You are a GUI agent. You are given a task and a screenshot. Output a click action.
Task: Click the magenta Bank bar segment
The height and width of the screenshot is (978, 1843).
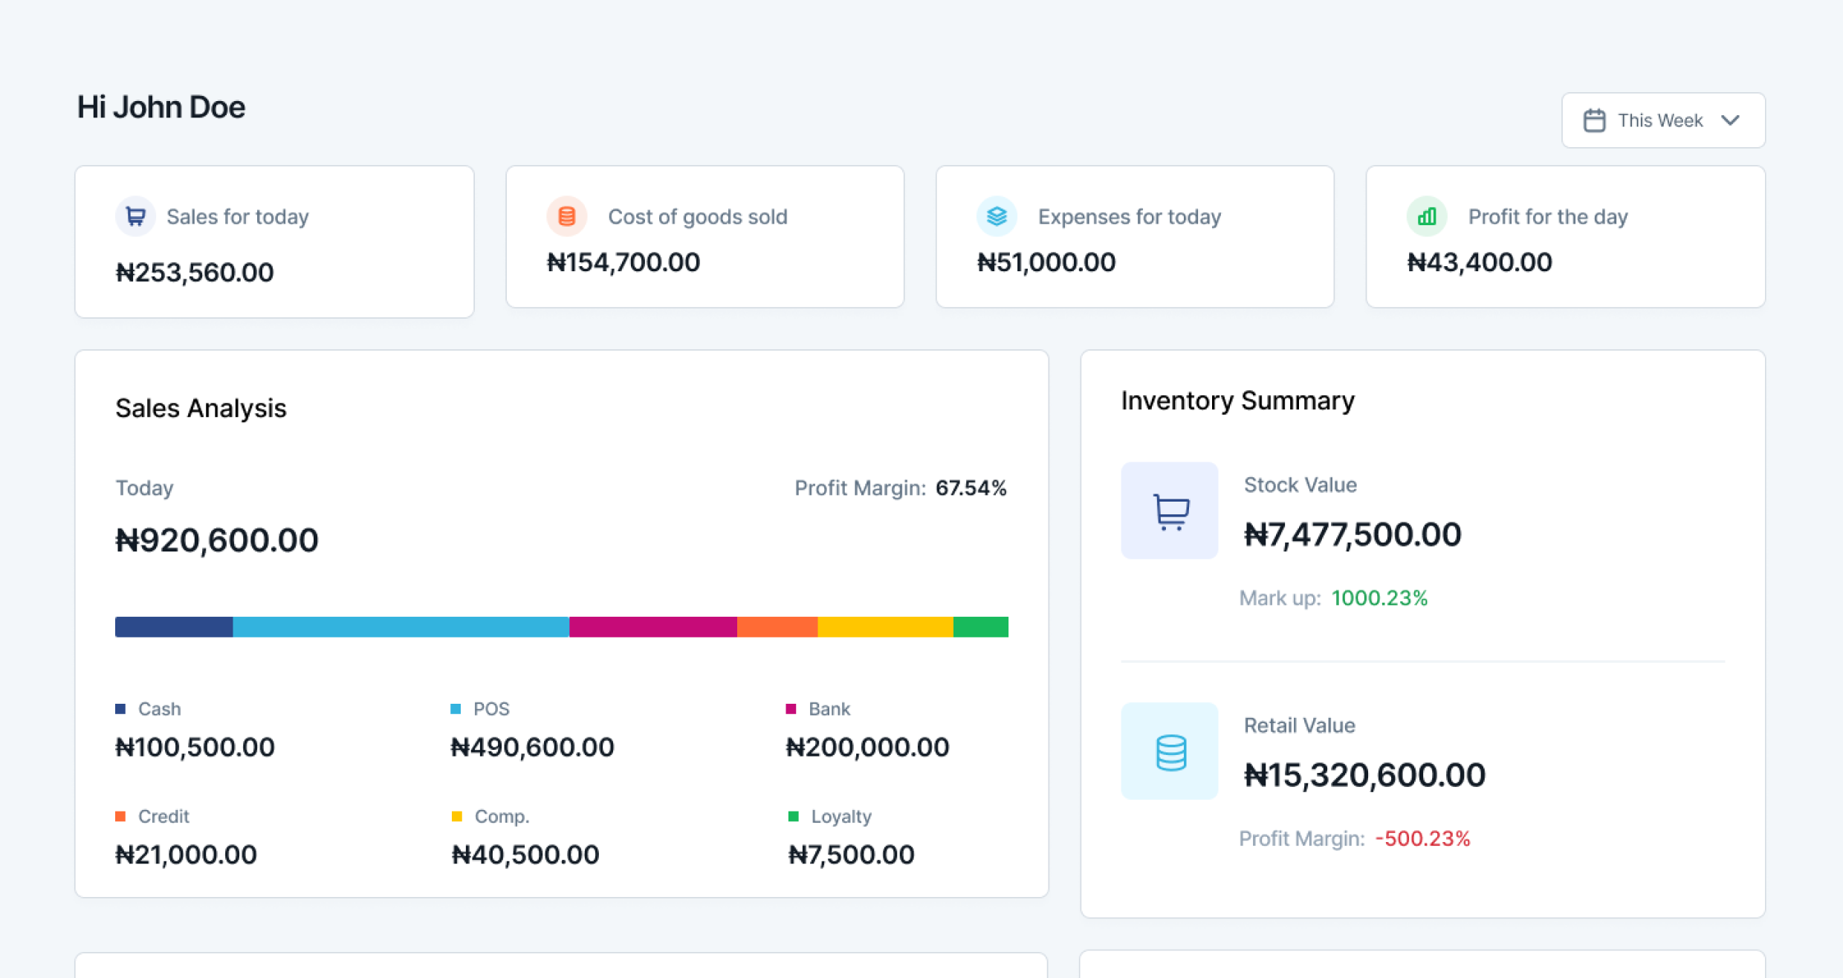point(652,626)
